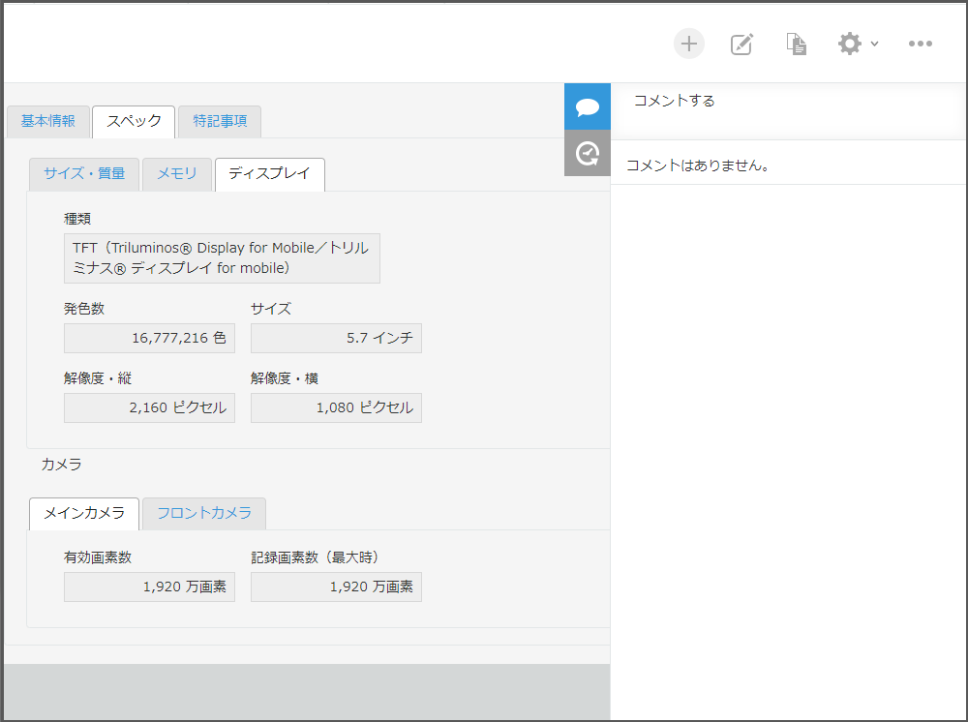
Task: Switch to the 基本情報 tab
Action: [x=48, y=121]
